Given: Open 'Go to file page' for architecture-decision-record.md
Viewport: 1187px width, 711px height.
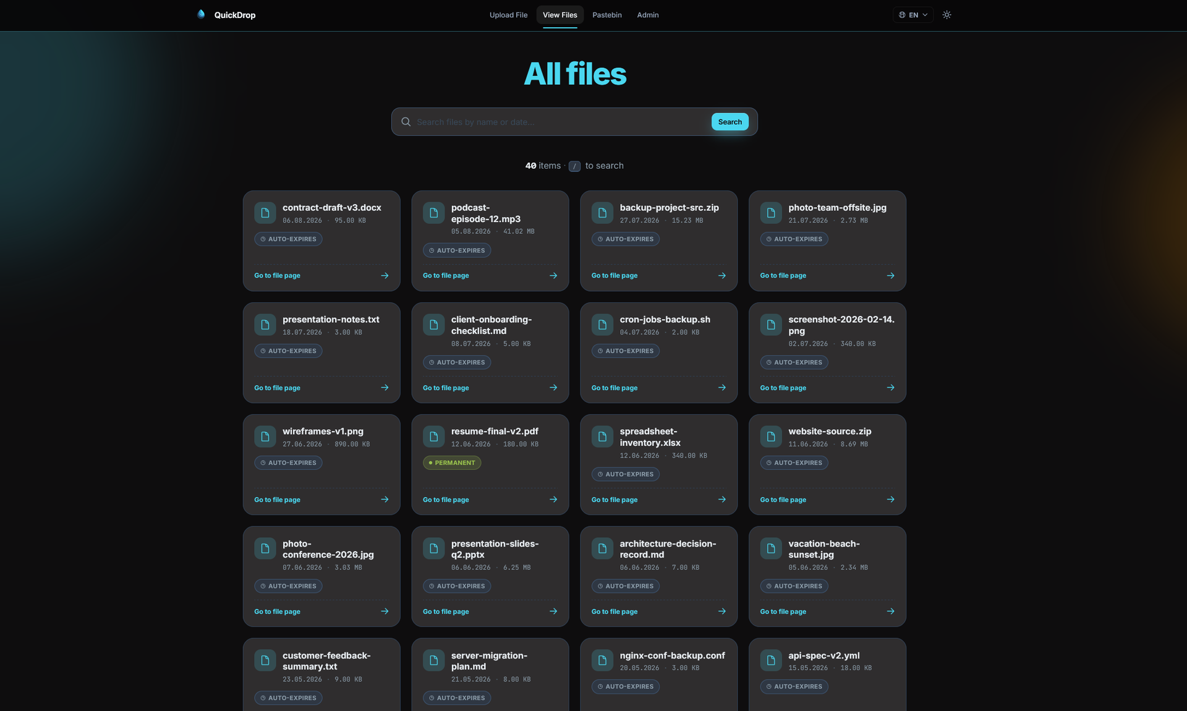Looking at the screenshot, I should coord(615,611).
